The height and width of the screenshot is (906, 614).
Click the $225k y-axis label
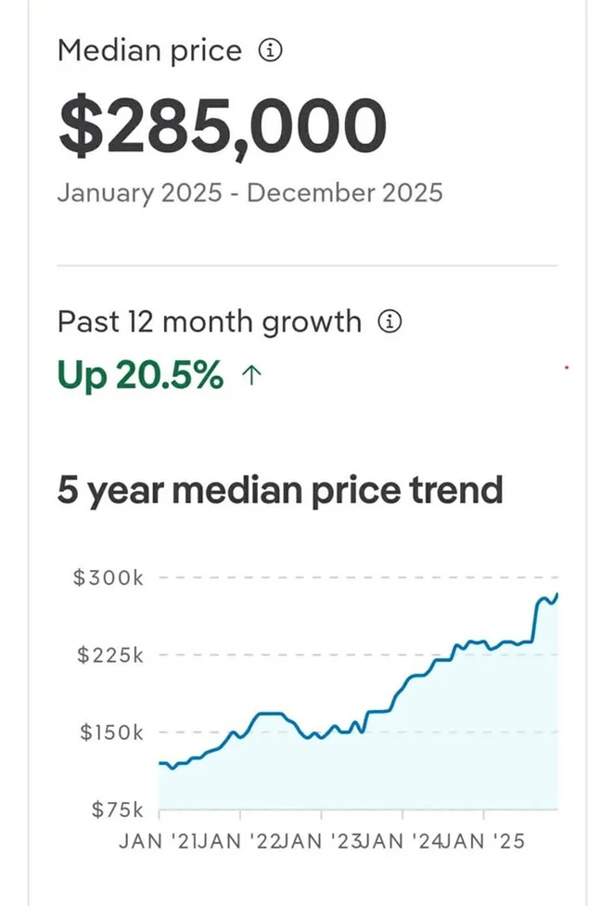click(x=109, y=655)
